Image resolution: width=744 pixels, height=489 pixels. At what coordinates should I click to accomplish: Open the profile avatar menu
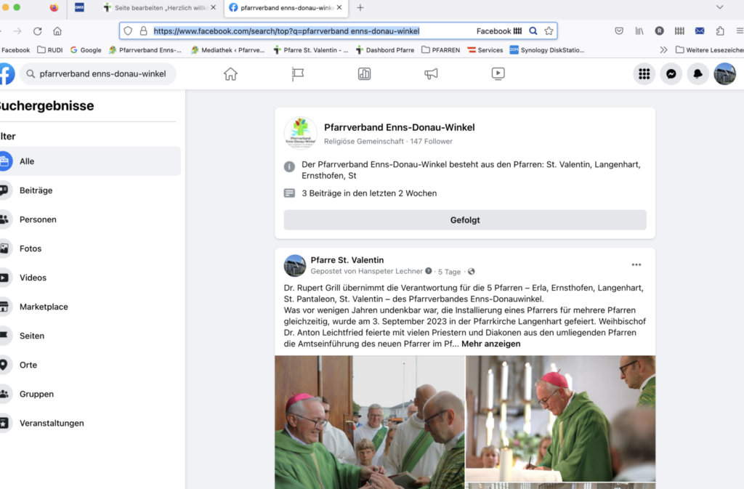tap(725, 74)
